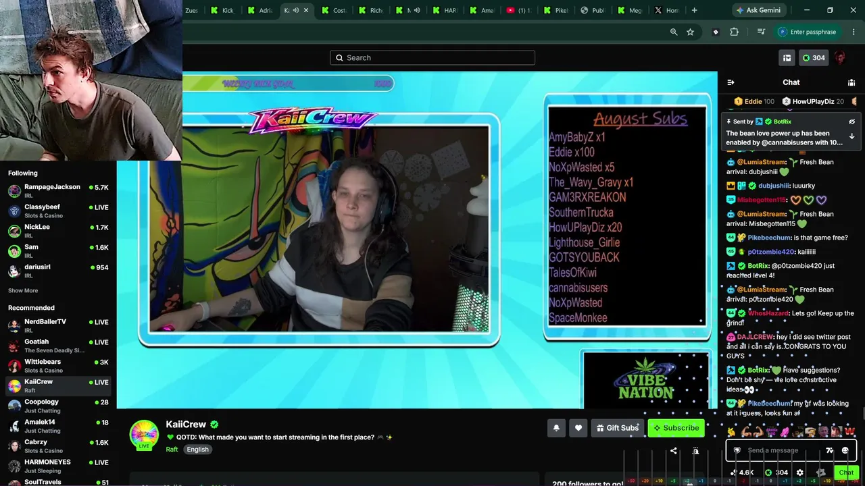Expand the pinned message with the down arrow
The width and height of the screenshot is (865, 486).
tap(851, 136)
